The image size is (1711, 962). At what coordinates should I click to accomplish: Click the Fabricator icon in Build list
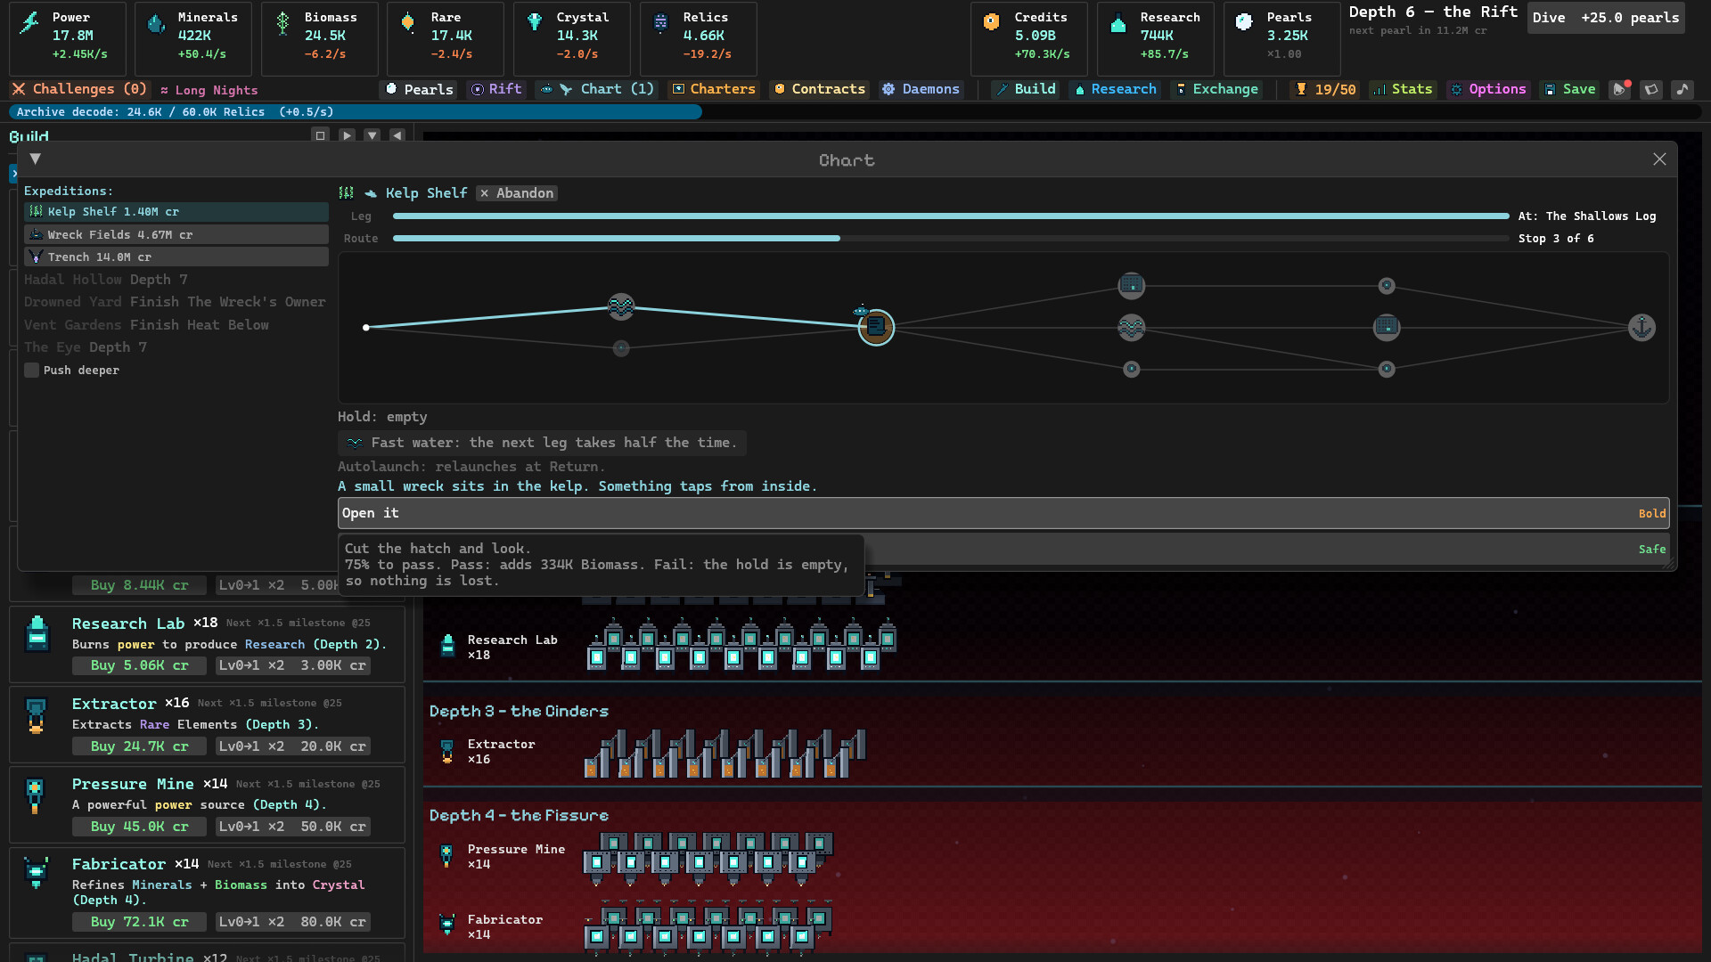[37, 872]
